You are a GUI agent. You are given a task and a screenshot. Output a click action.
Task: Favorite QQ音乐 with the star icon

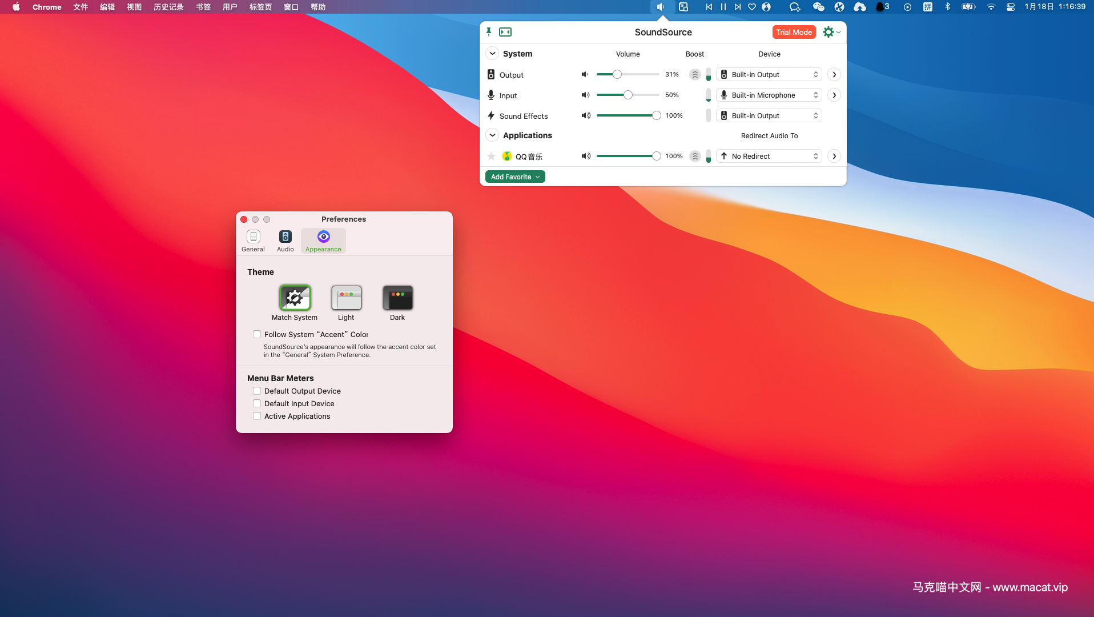[491, 156]
